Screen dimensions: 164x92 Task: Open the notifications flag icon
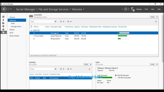pyautogui.click(x=133, y=9)
